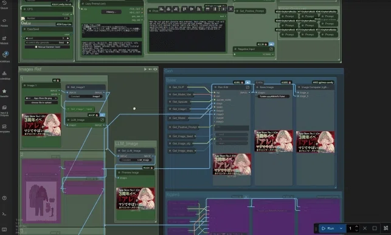Click the Manual Random Seed button
The image size is (391, 235).
(x=47, y=47)
